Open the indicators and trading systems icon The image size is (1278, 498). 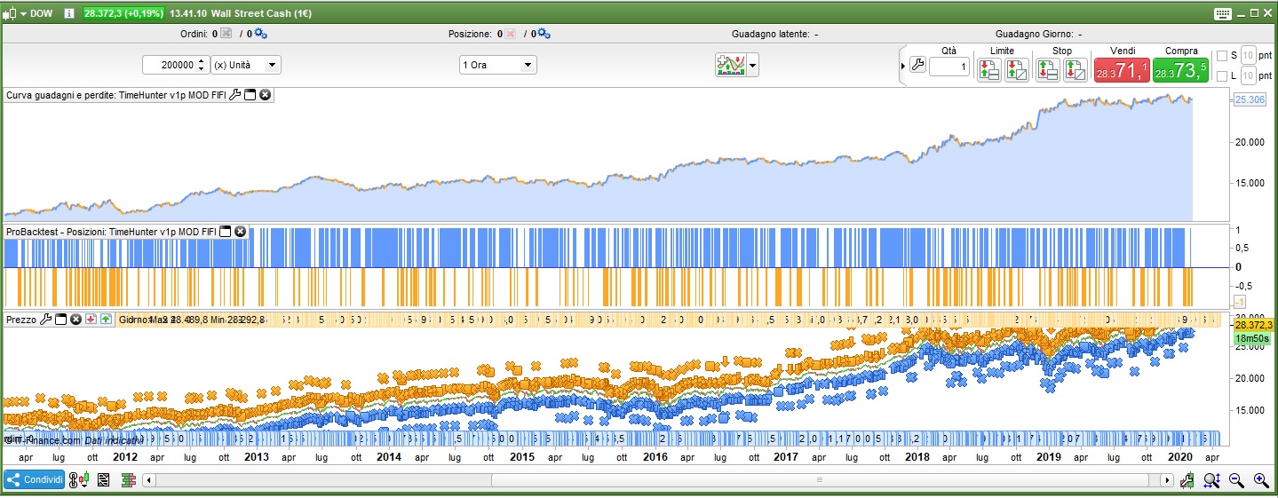click(x=731, y=65)
